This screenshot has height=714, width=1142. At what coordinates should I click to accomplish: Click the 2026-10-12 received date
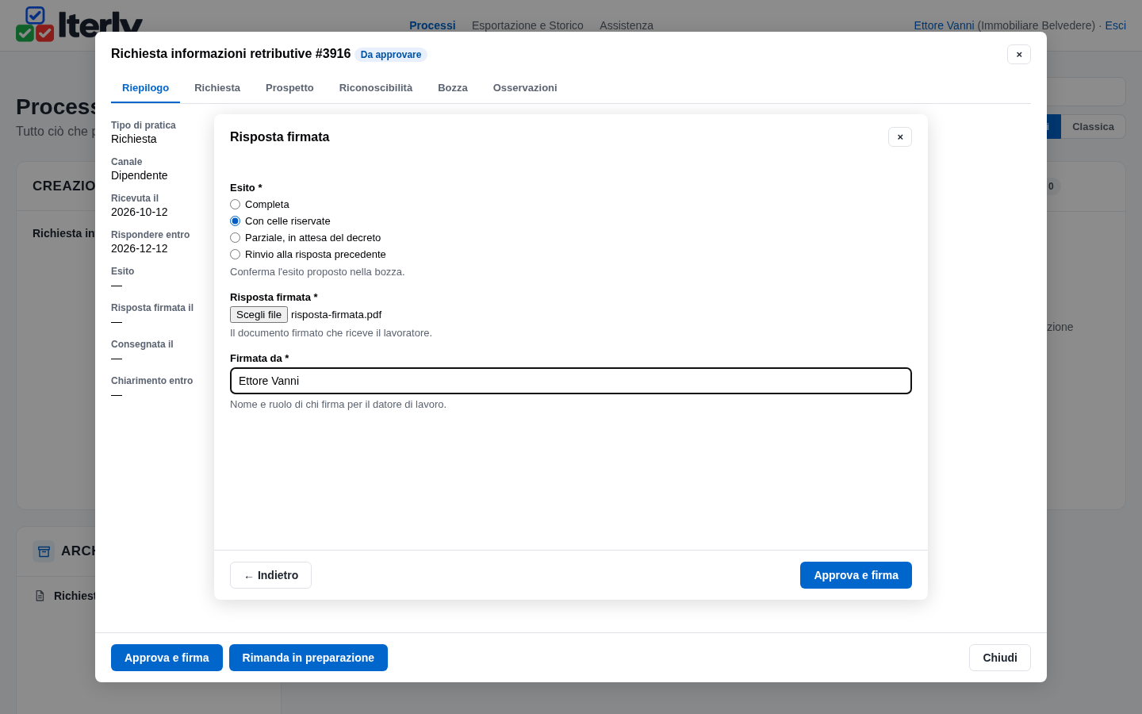140,212
